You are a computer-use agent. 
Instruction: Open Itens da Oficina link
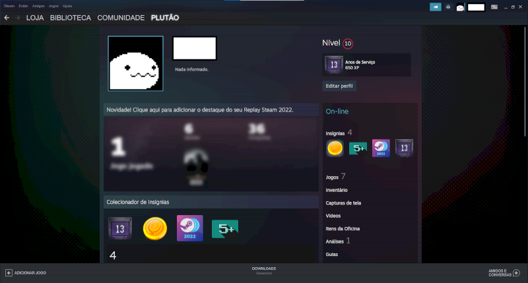(x=343, y=228)
